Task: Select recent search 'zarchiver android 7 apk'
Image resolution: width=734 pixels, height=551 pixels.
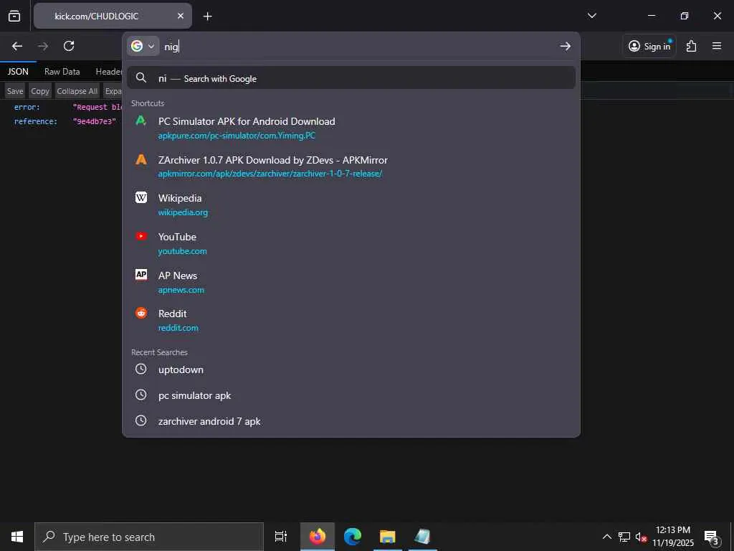Action: point(351,421)
